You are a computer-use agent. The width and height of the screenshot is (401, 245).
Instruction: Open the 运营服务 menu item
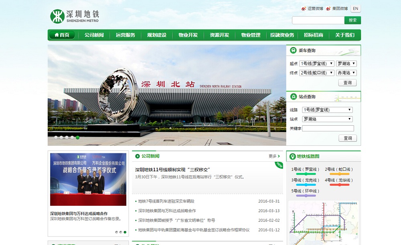[x=125, y=35]
